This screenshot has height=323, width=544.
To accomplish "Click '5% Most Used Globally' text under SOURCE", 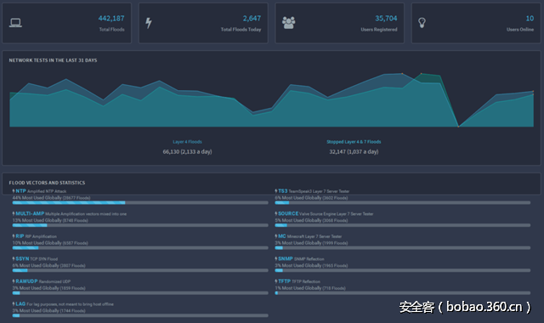I will point(298,220).
